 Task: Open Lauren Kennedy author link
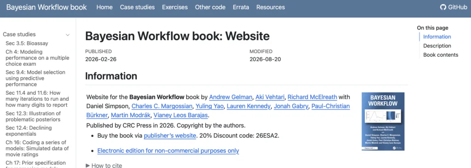pyautogui.click(x=249, y=106)
